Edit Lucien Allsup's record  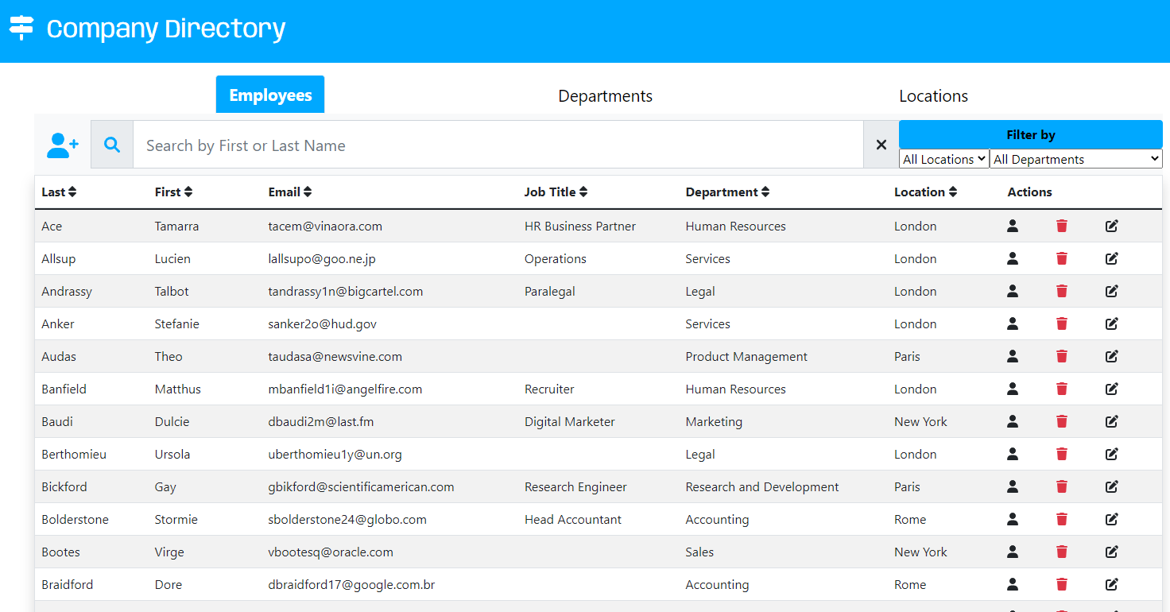click(1111, 259)
